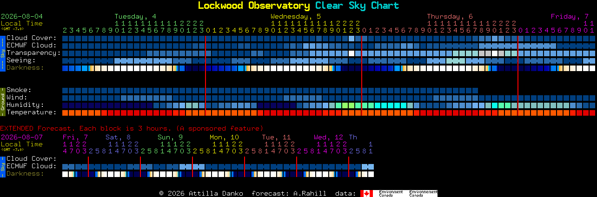Click the Clear Sky Chart heading text
This screenshot has height=197, width=597.
click(357, 6)
